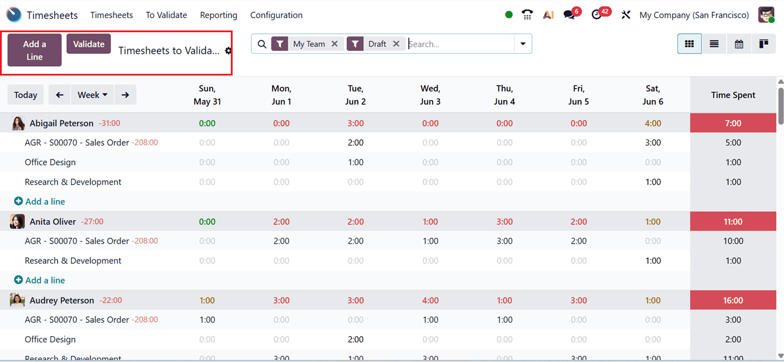Click the vertical scrollbar
The image size is (784, 362).
(x=780, y=105)
